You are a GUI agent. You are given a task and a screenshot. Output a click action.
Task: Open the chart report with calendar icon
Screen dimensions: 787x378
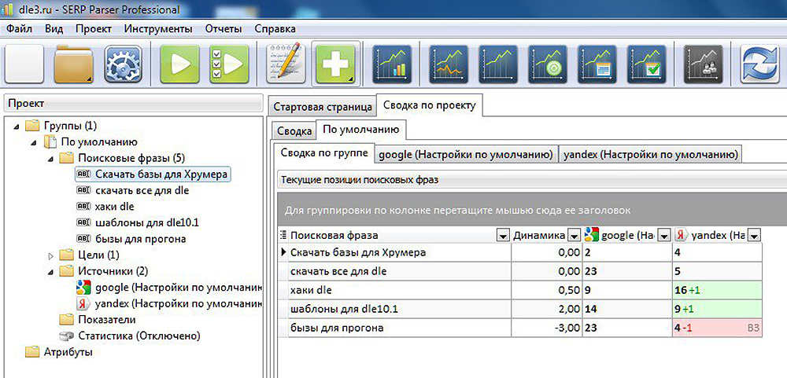[597, 64]
